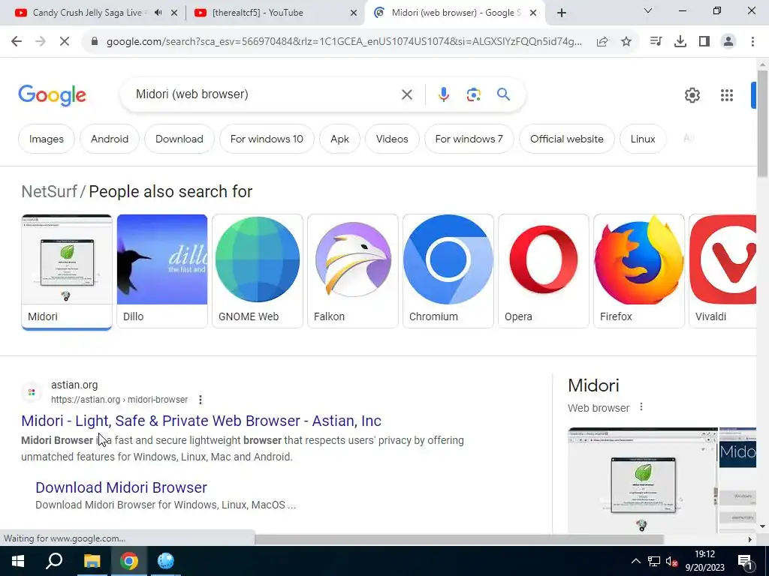Close the therealtcf5 YouTube tab

(354, 13)
